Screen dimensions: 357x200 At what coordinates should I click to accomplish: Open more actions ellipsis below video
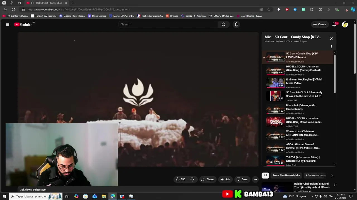(255, 179)
